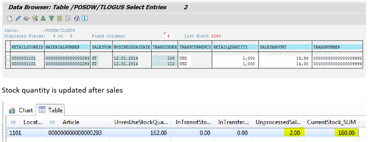Click the RETAILSTOREID column header

click(27, 47)
